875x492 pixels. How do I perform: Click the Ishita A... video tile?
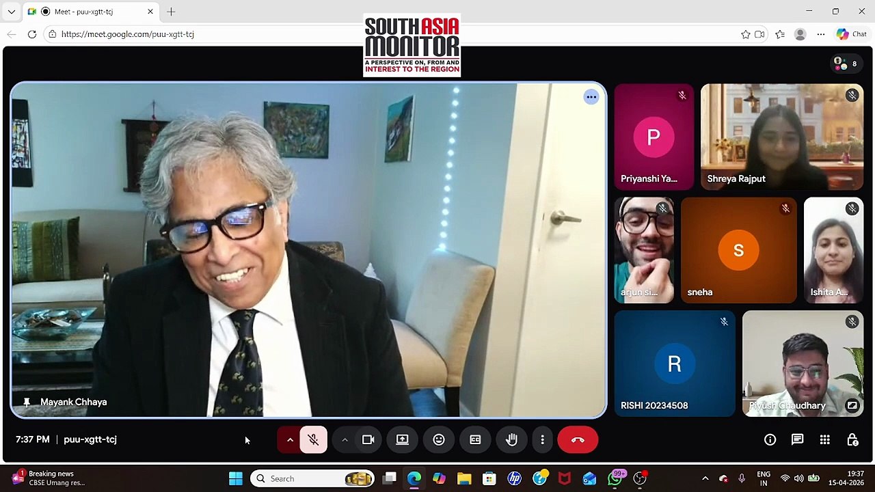click(x=834, y=250)
